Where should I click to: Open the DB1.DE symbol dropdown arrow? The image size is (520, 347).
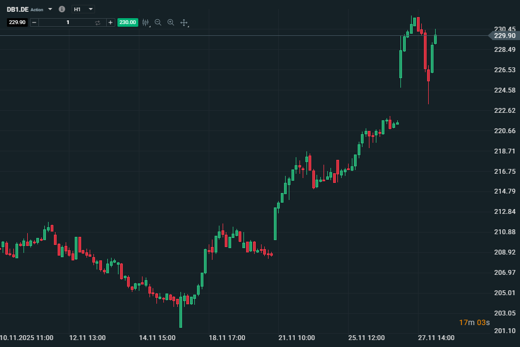coord(50,10)
